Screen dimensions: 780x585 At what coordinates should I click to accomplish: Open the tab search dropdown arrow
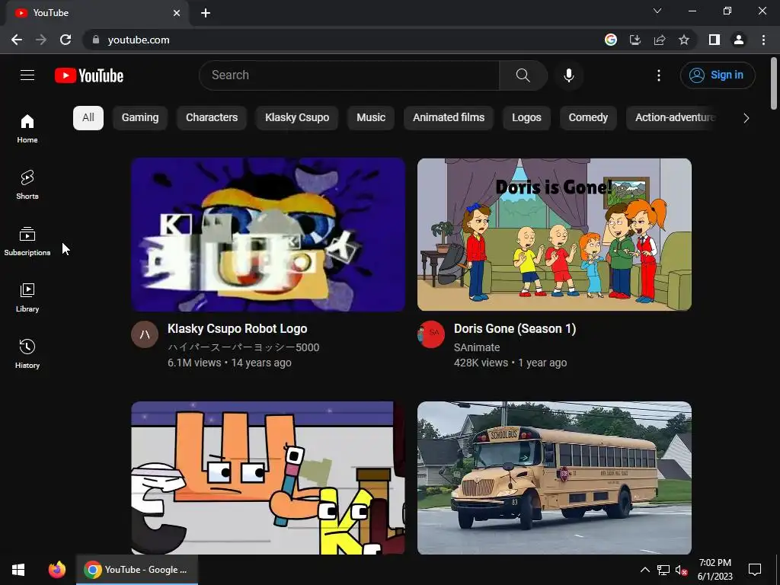(657, 11)
